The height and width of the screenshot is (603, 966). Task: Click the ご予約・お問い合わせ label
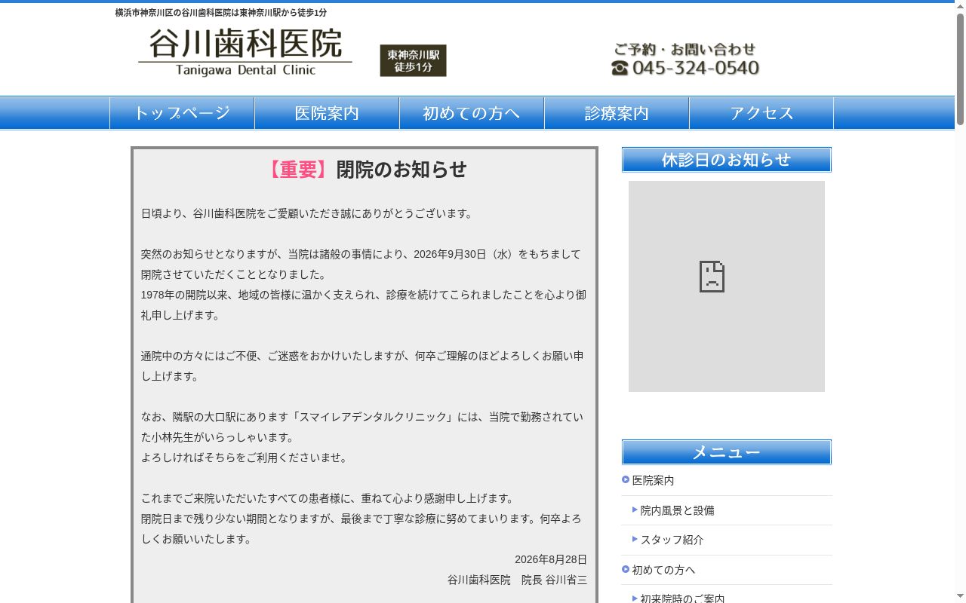pyautogui.click(x=685, y=49)
